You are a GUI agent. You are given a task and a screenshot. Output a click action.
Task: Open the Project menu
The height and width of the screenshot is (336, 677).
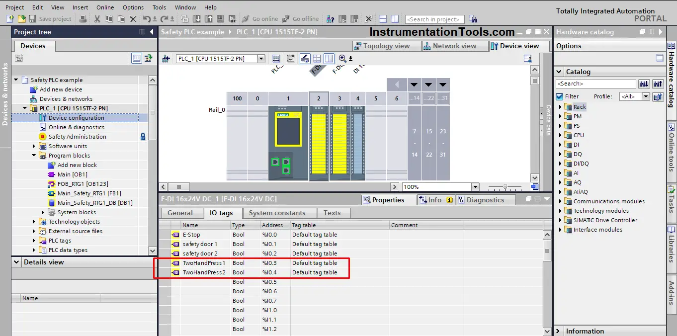(x=15, y=7)
